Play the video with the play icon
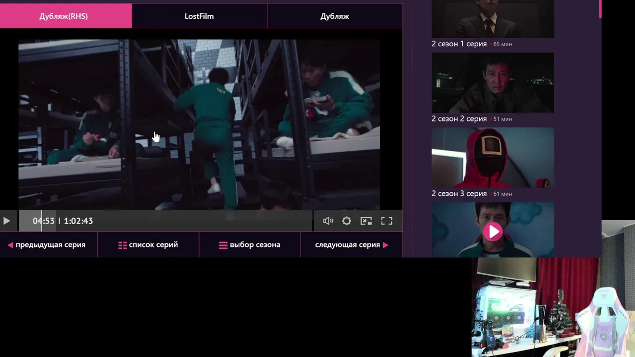 [x=6, y=221]
